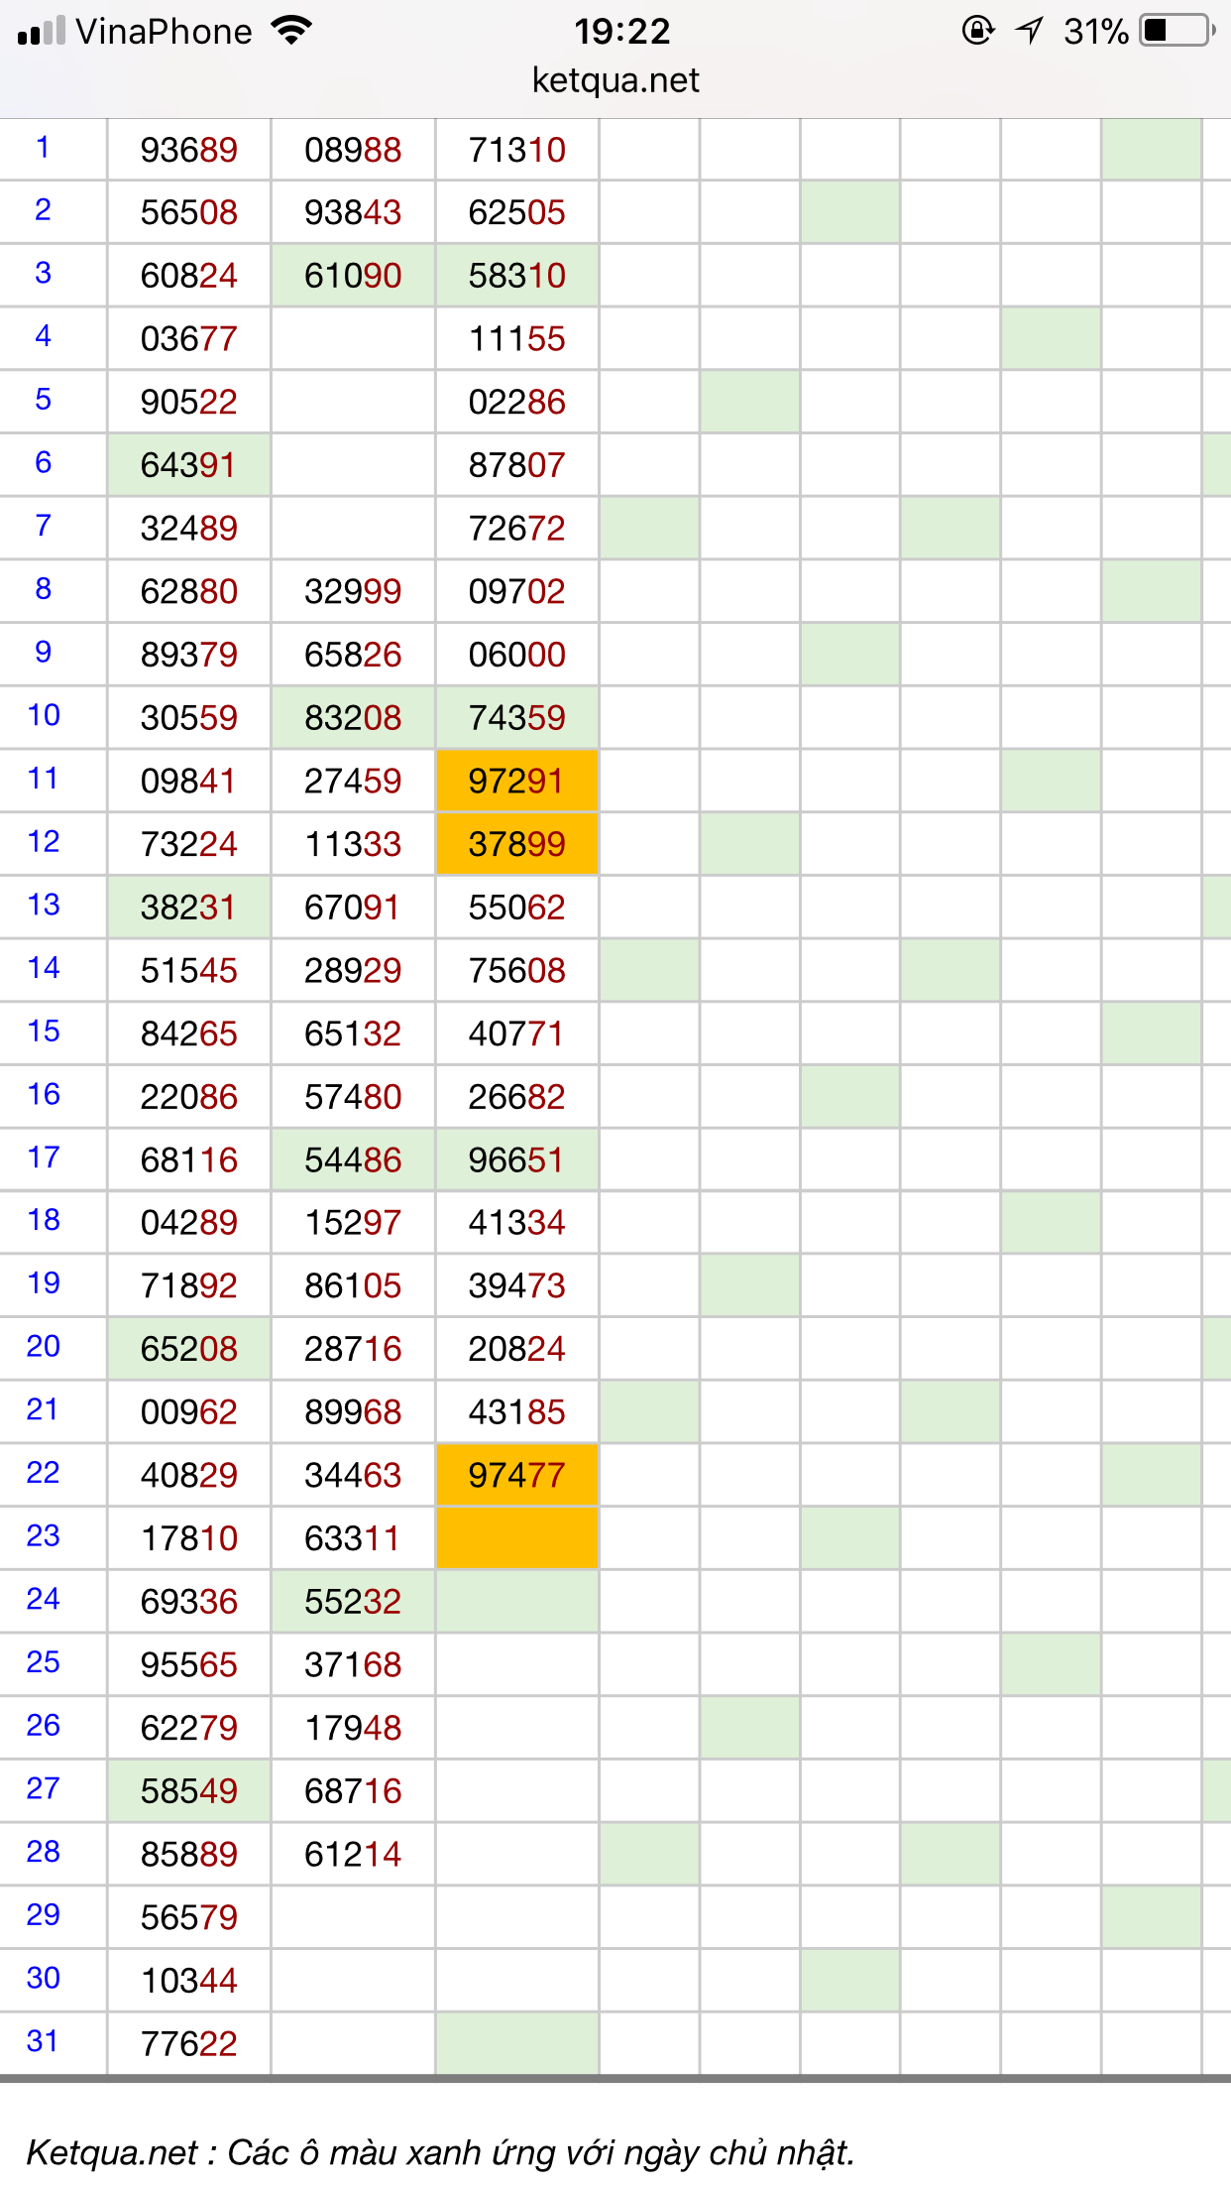Click the green cell with number 61090
This screenshot has height=2190, width=1231.
tap(353, 275)
